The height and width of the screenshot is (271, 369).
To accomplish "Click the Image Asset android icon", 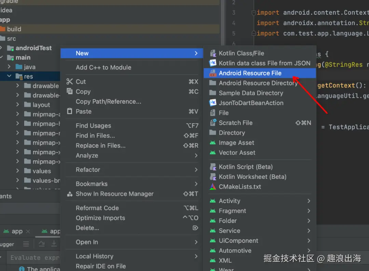I will tap(213, 143).
